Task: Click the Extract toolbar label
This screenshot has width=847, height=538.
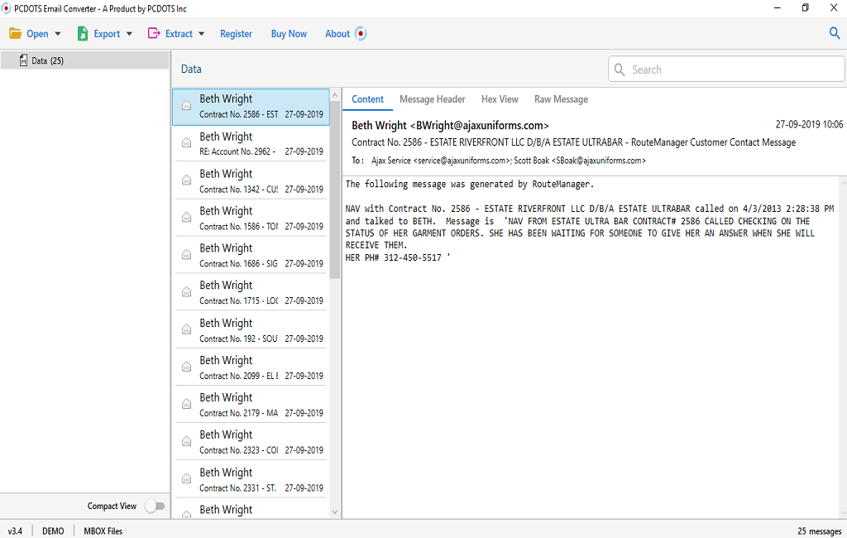Action: (179, 34)
